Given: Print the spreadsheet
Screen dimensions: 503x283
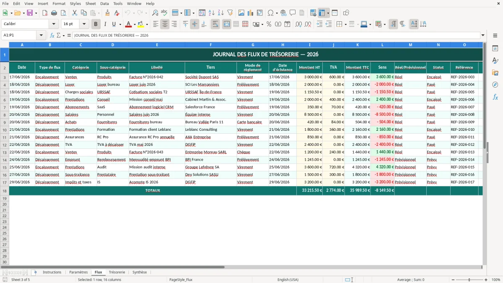Looking at the screenshot, I should point(54,13).
